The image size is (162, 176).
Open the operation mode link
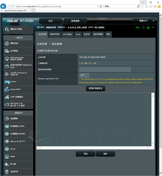tap(51, 27)
